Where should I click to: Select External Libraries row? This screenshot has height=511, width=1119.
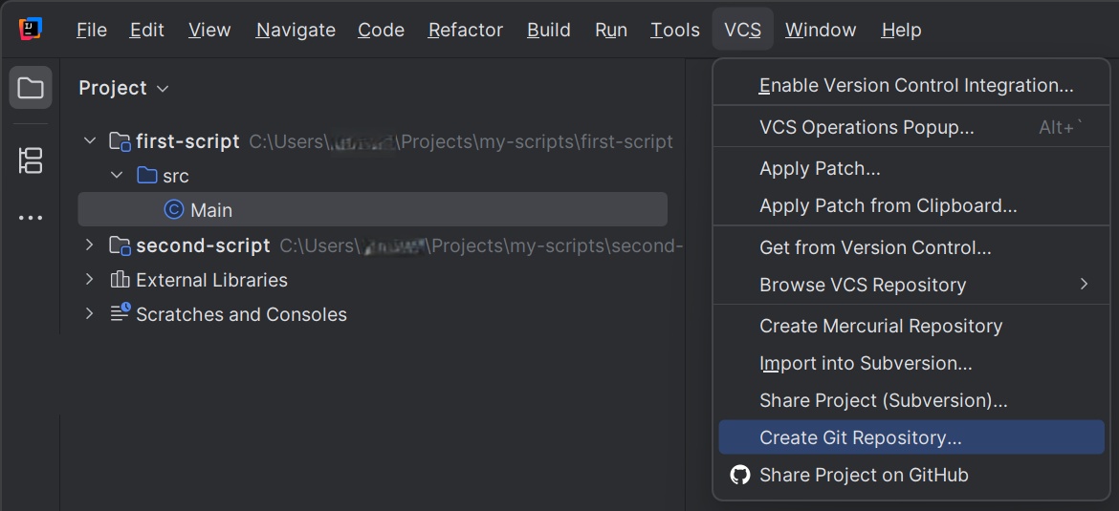pyautogui.click(x=373, y=279)
